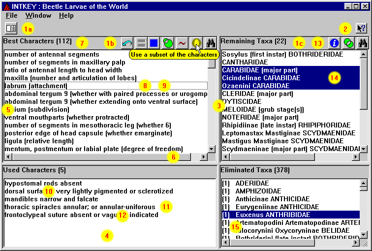This screenshot has width=372, height=251.
Task: Click right arrow of Best Characters horizontal scrollbar
Action: coord(204,157)
